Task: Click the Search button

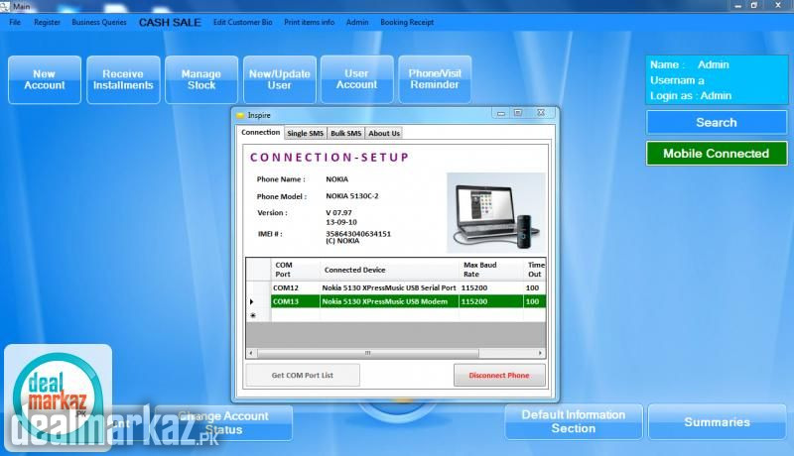Action: coord(717,122)
